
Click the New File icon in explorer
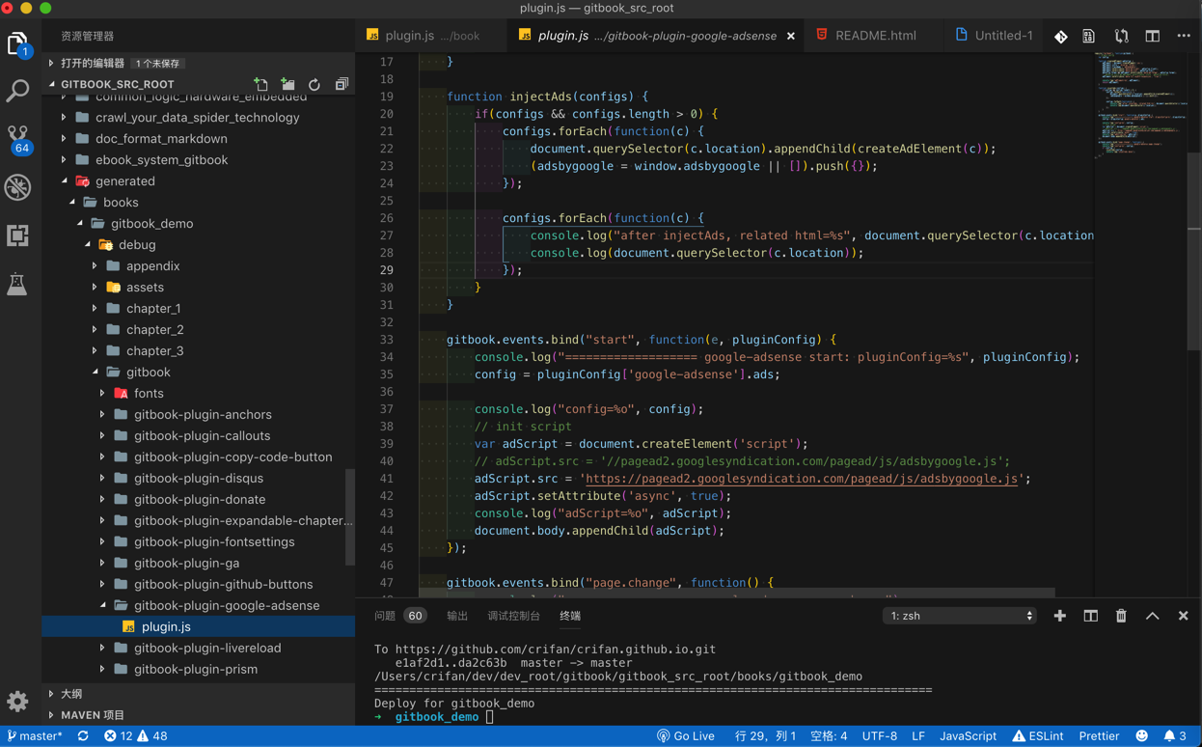(x=260, y=85)
